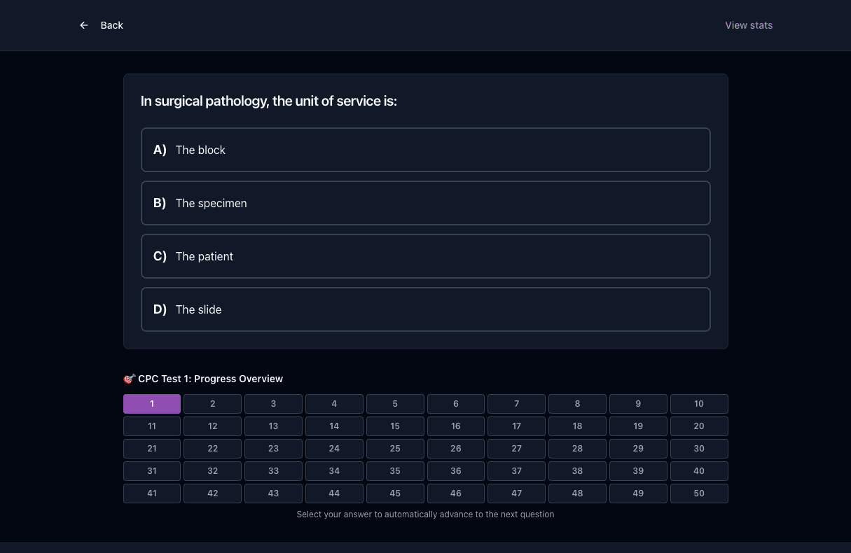Go to question 36
This screenshot has width=851, height=553.
(x=456, y=471)
